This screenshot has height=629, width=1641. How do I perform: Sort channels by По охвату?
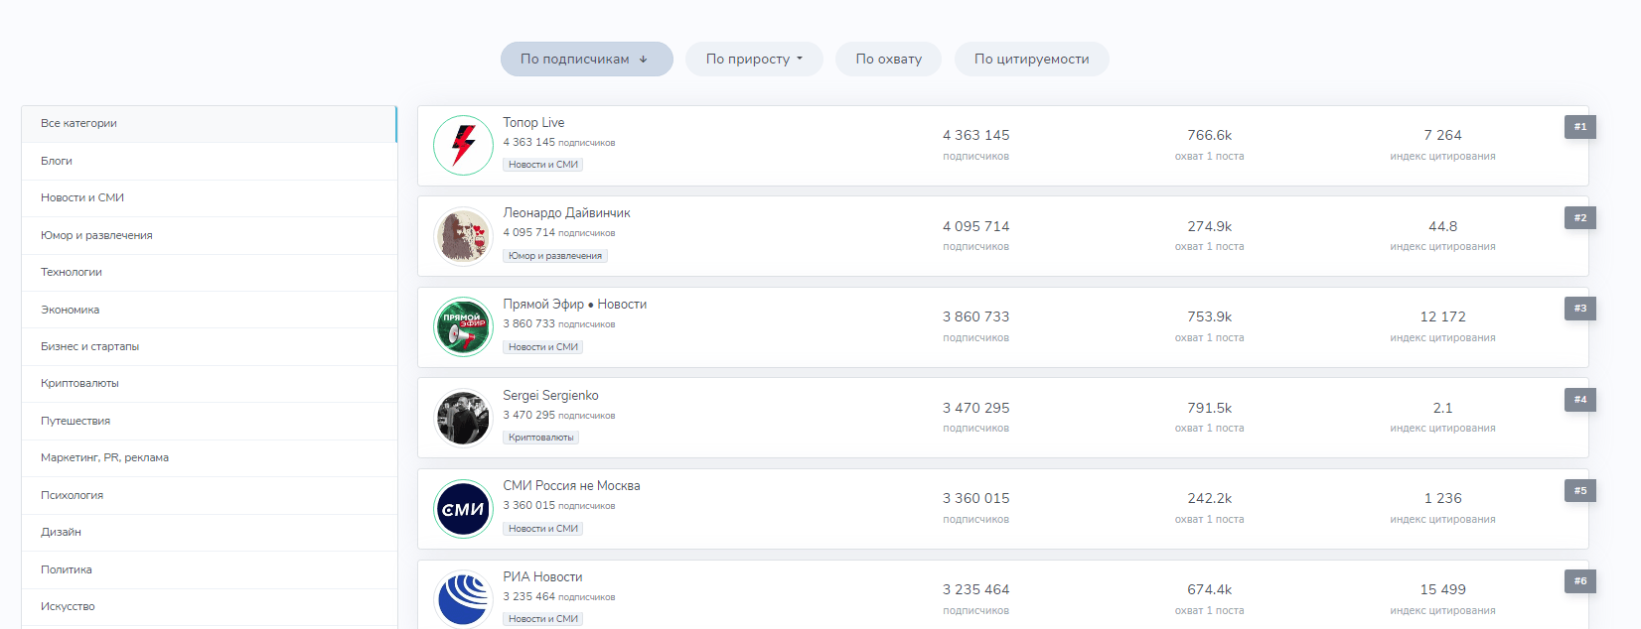coord(888,60)
